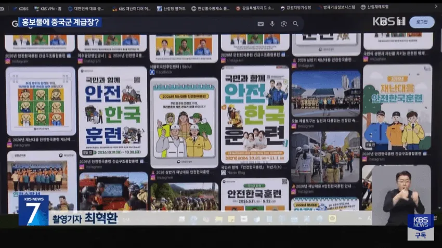Open caption 2026년 재난대응 #안전한국훈련 안내
442x248 pixels.
click(322, 186)
